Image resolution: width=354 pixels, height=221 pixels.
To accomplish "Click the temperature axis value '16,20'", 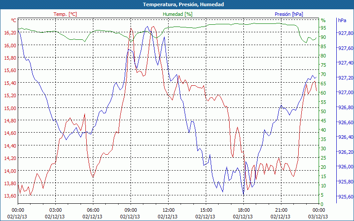I will point(10,33).
